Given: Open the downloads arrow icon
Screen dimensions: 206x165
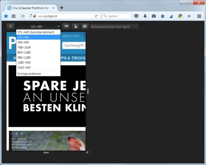Looking at the screenshot, I should [x=145, y=16].
